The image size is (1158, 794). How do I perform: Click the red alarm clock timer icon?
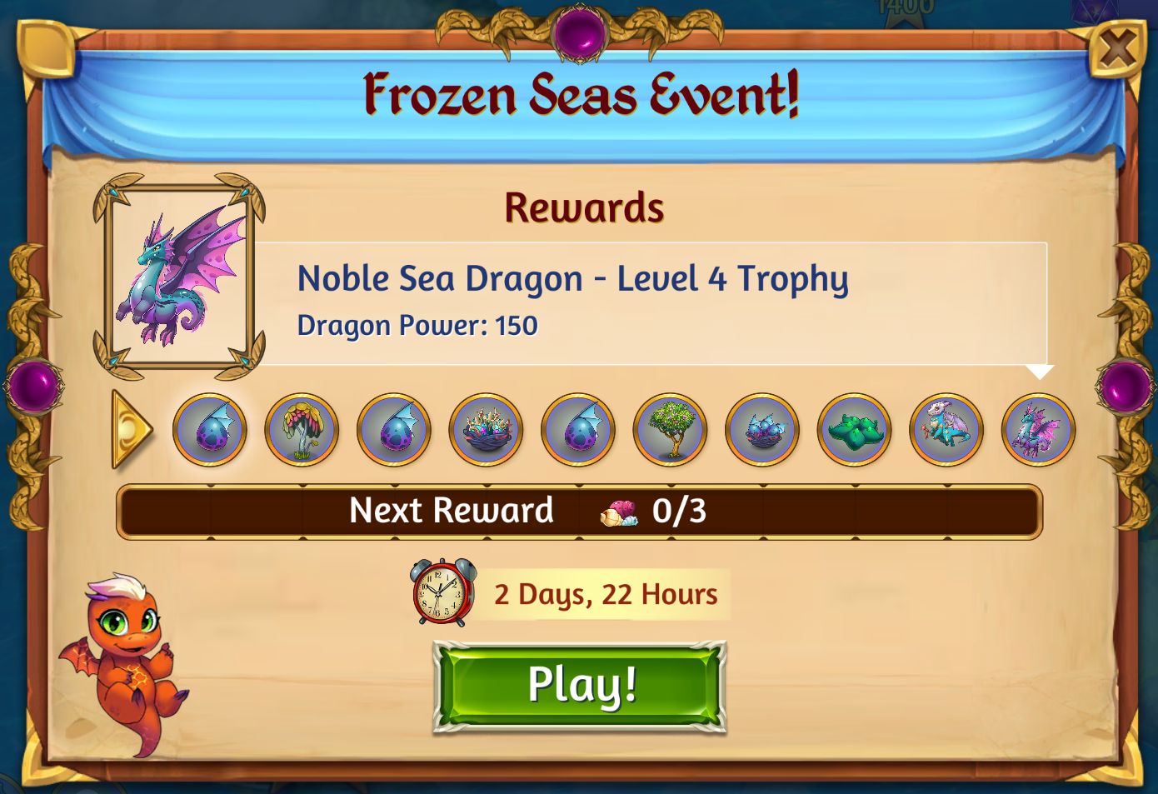(x=442, y=592)
